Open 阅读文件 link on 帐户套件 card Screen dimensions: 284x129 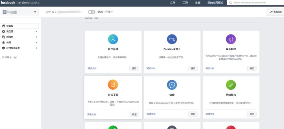[92, 68]
